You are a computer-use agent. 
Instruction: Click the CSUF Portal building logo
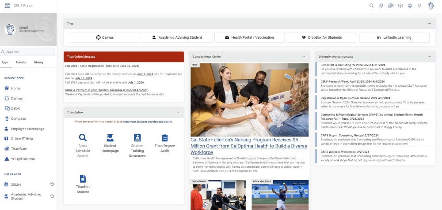point(8,5)
